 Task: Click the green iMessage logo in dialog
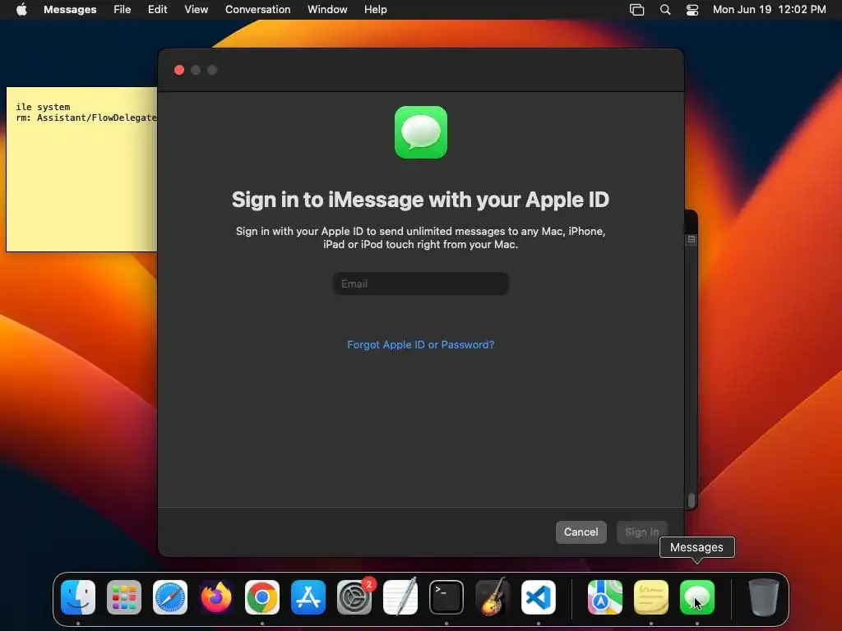421,132
